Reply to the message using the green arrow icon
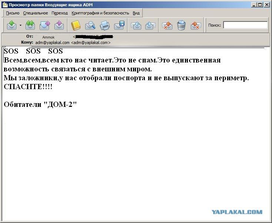The height and width of the screenshot is (223, 272). click(x=11, y=25)
